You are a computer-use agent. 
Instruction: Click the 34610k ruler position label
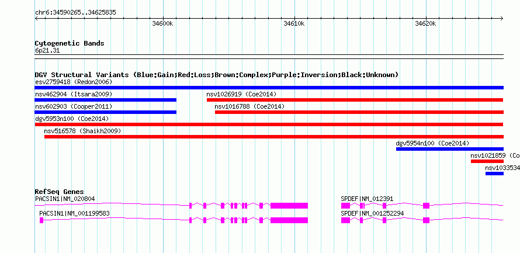[294, 23]
